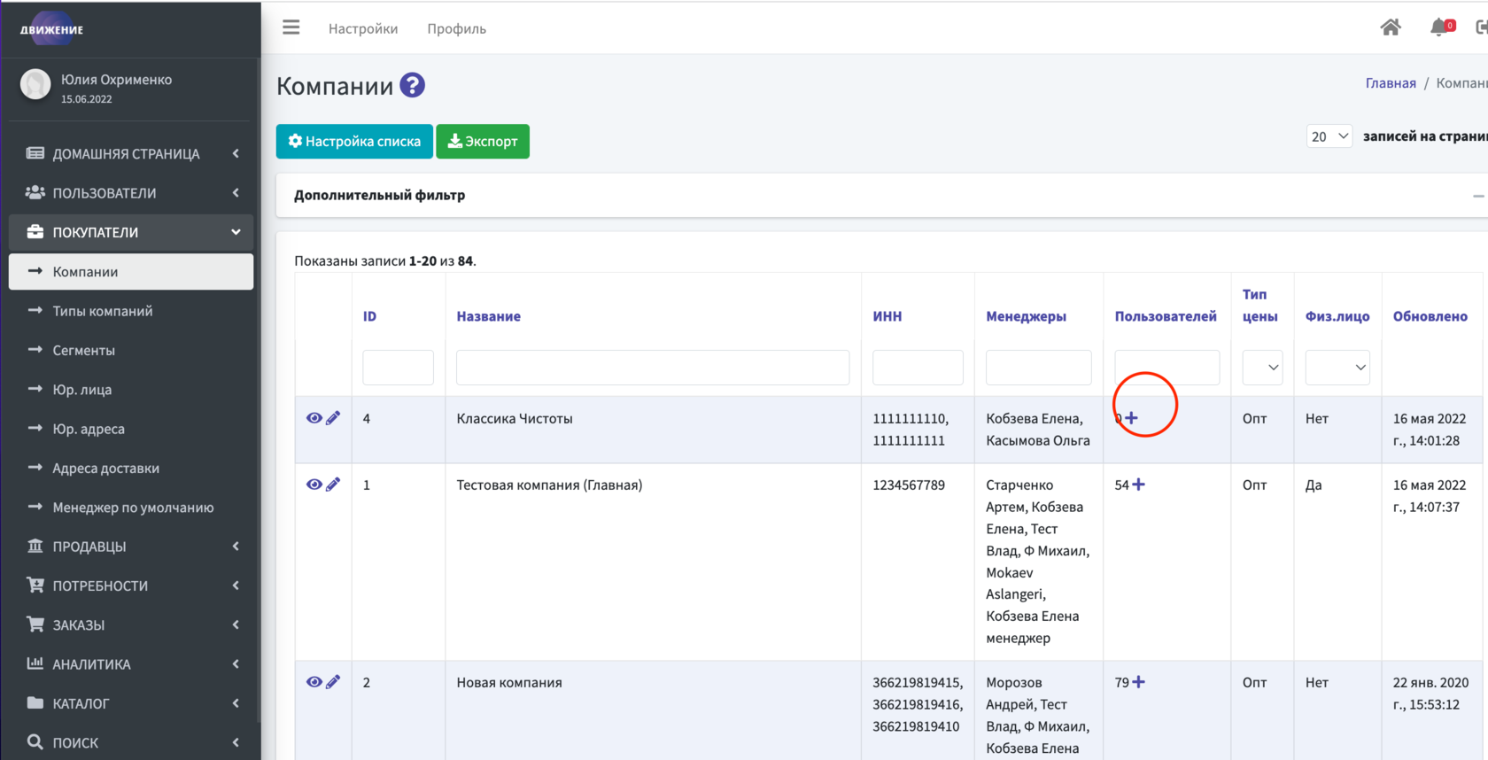The height and width of the screenshot is (760, 1488).
Task: Go home via house icon
Action: click(x=1391, y=27)
